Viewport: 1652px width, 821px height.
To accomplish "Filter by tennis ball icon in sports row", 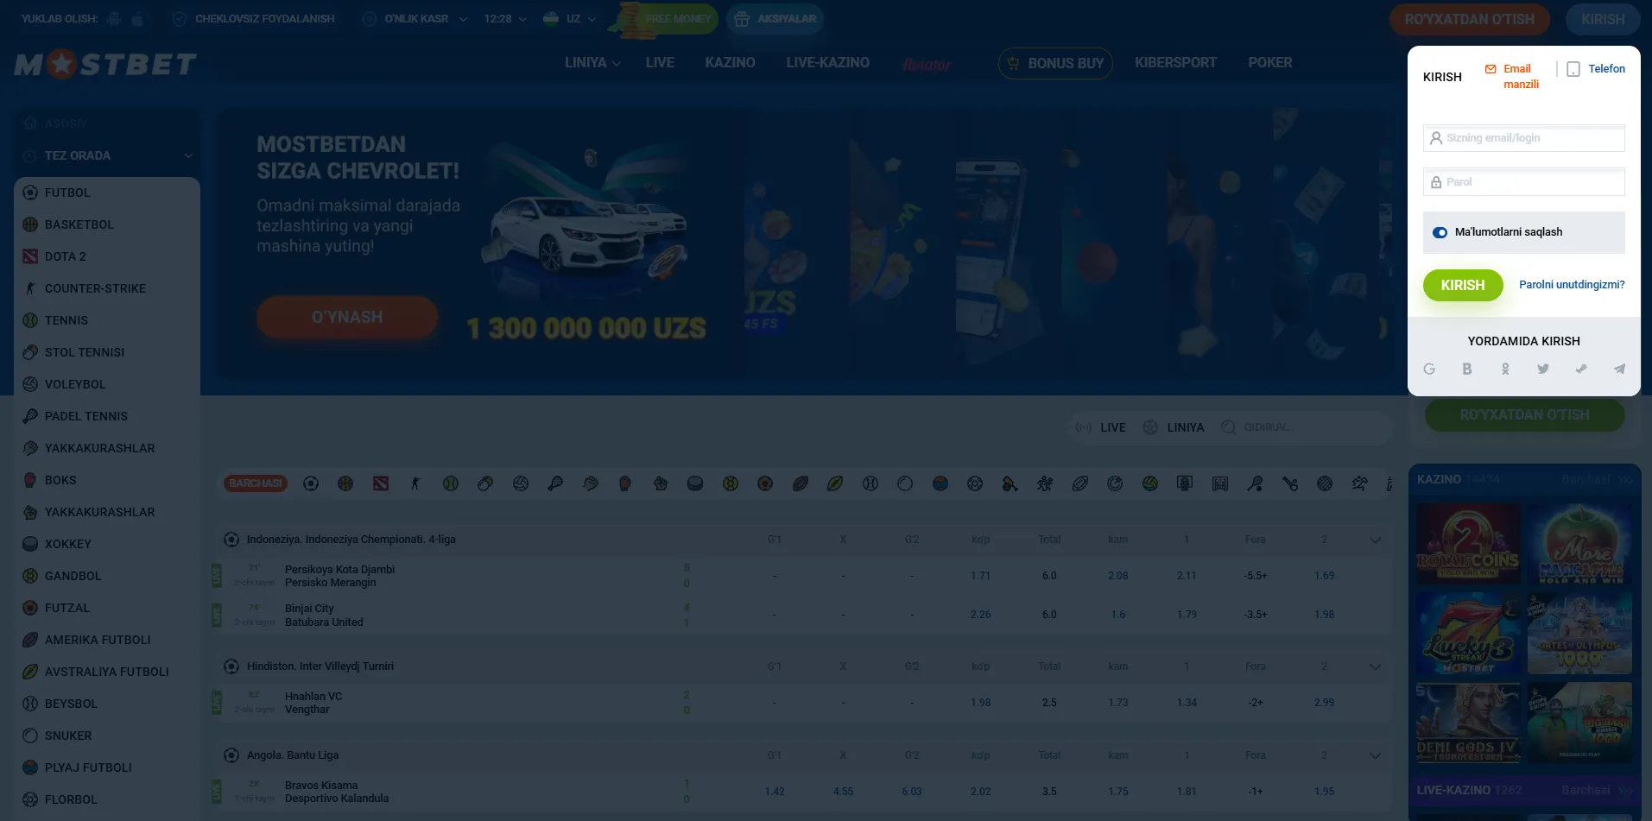I will 451,483.
